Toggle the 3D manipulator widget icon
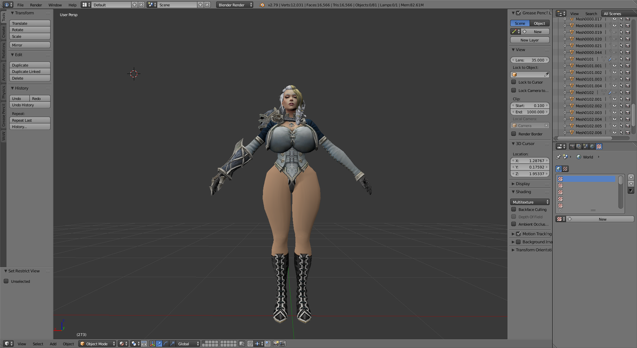Viewport: 637px width, 348px height. (x=152, y=344)
